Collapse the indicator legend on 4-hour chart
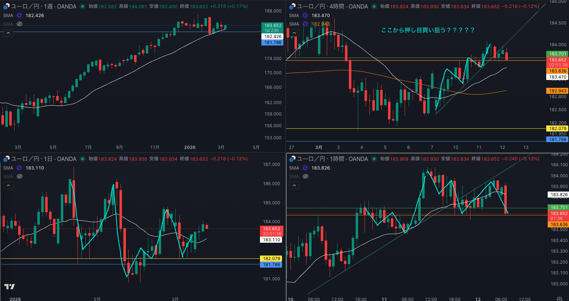569x301 pixels. pyautogui.click(x=294, y=33)
